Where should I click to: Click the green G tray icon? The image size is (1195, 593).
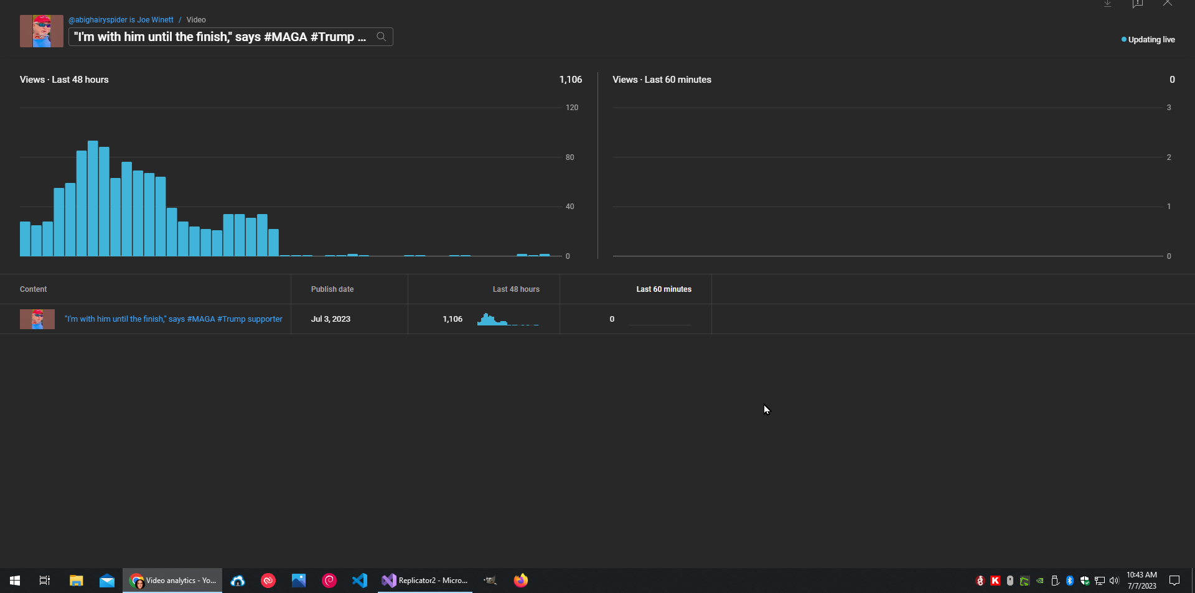[1024, 581]
